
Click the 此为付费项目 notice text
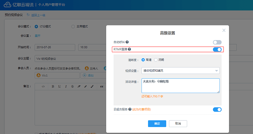coord(141,109)
